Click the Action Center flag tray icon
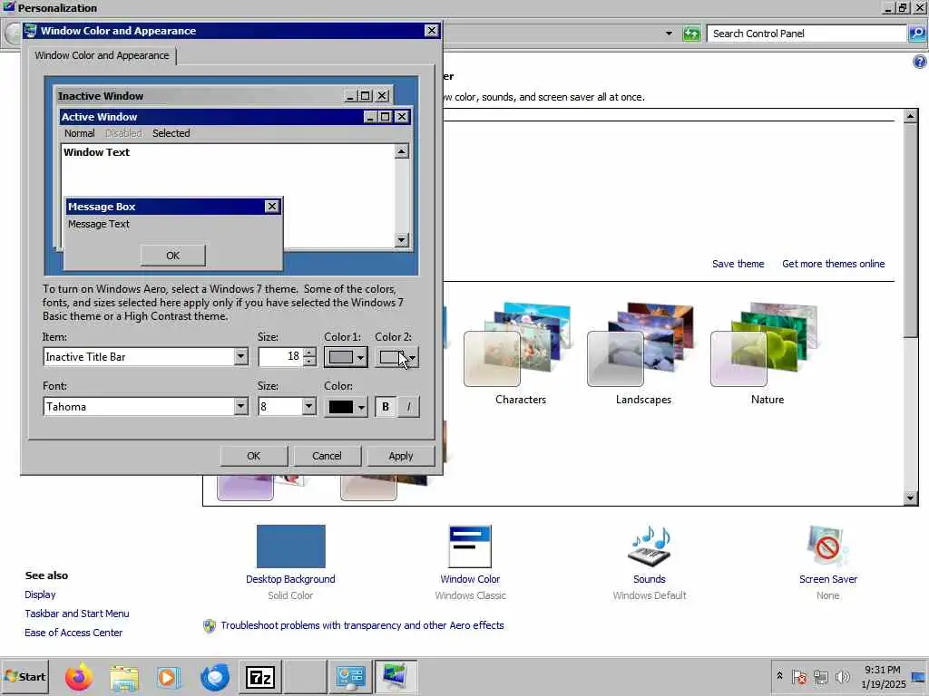This screenshot has height=696, width=929. pyautogui.click(x=799, y=676)
